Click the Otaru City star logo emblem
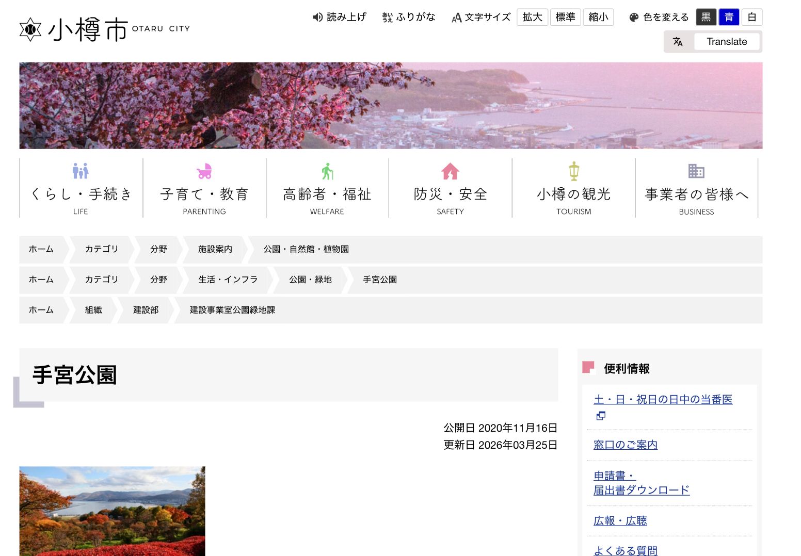 coord(30,29)
